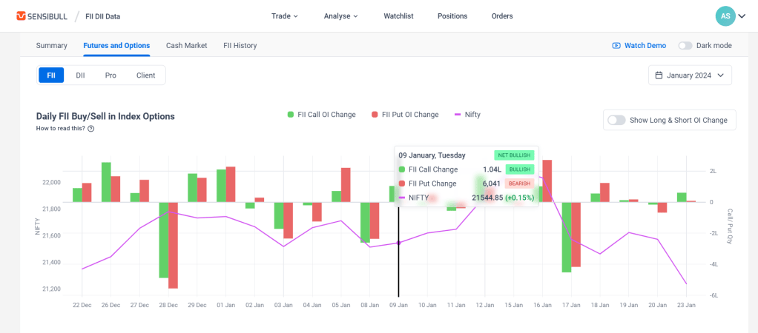Open the FII History tab

click(x=240, y=45)
